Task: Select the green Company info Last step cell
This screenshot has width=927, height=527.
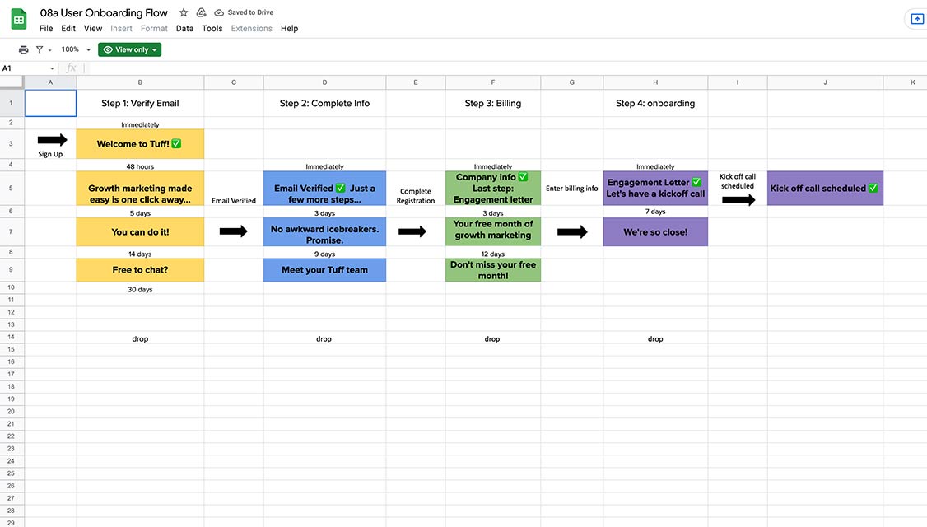Action: [493, 189]
